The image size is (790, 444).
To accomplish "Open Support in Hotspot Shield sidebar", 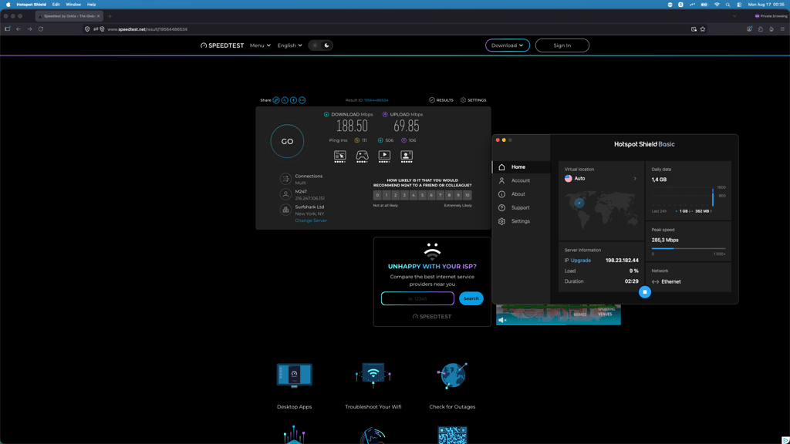I will point(521,208).
